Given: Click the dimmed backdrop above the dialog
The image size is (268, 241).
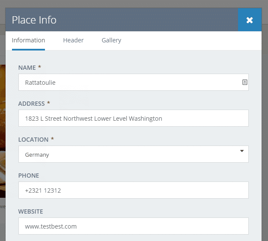Looking at the screenshot, I should click(128, 3).
